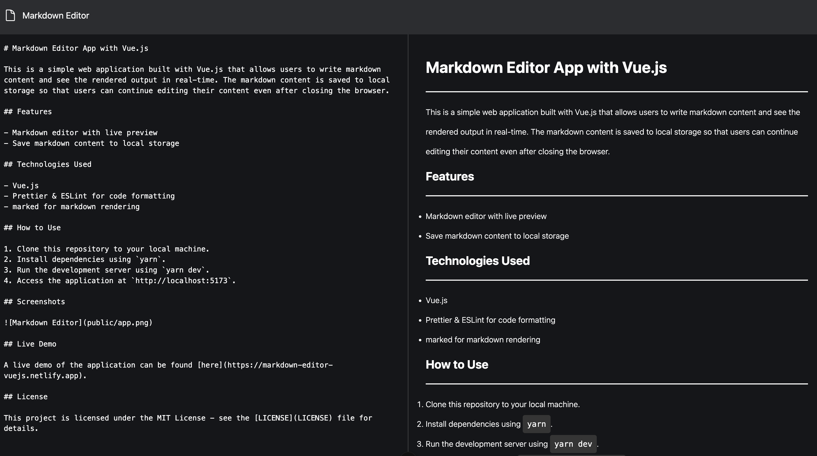Click "3. Run the development server" source line
Image resolution: width=817 pixels, height=456 pixels.
(107, 270)
